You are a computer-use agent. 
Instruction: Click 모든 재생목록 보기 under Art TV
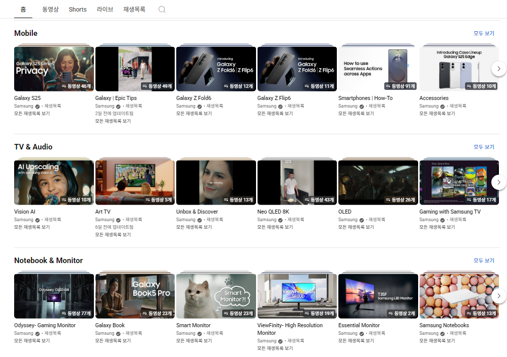113,234
